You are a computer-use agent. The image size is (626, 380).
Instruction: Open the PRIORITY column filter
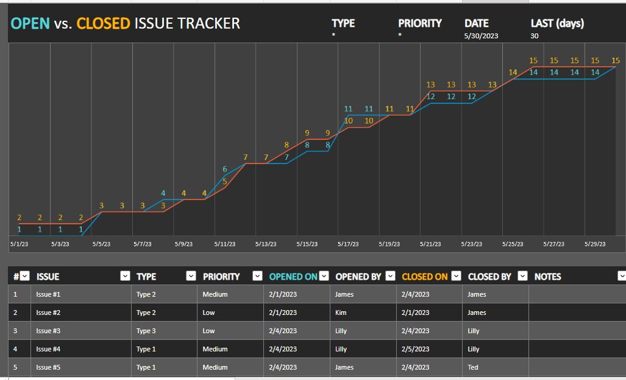pyautogui.click(x=257, y=276)
